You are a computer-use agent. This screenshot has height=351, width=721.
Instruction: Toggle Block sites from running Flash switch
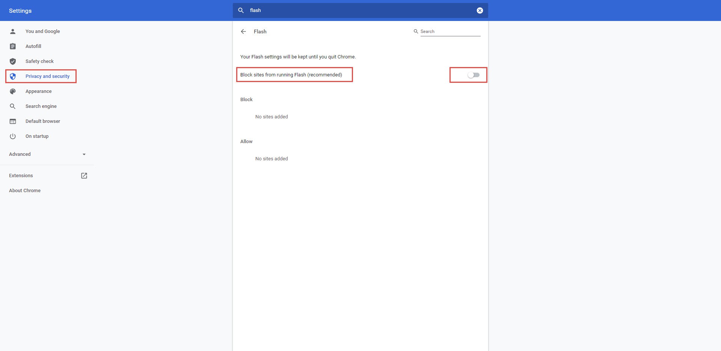click(473, 75)
